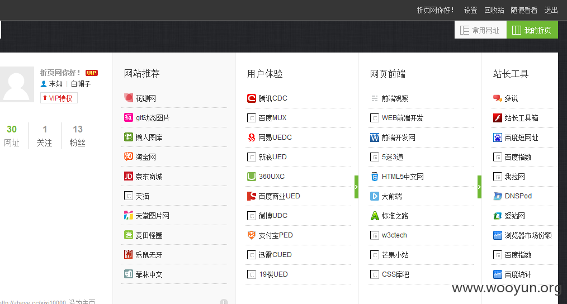Open the 我拉网 link
Screen dimensions: 567x304
pos(514,177)
